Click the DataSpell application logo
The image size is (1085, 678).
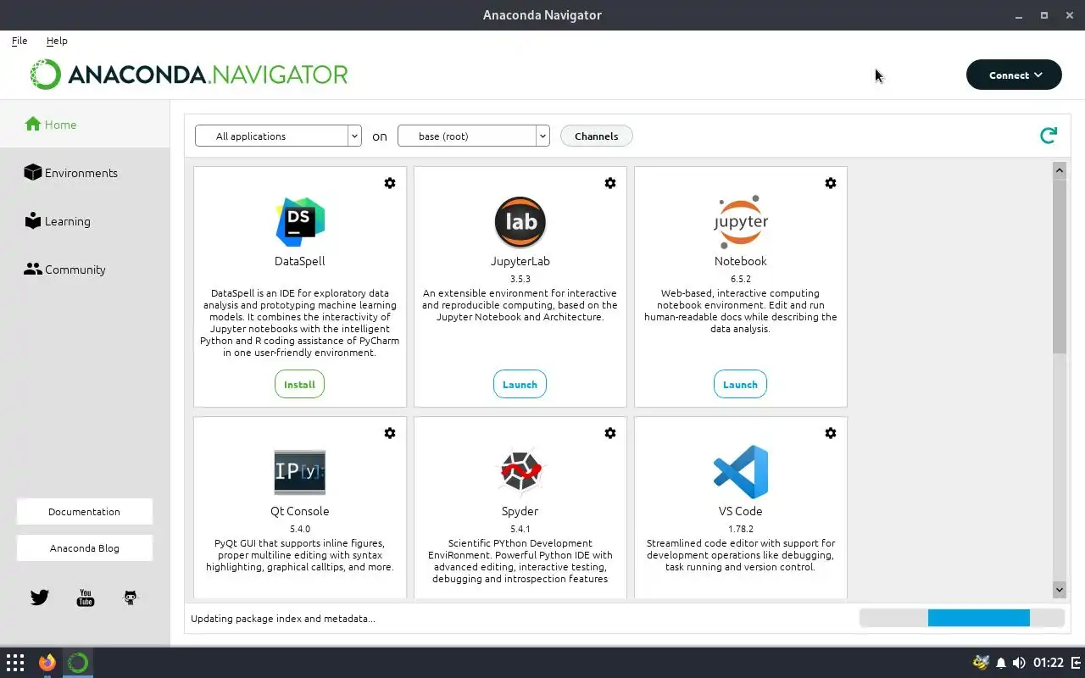[x=300, y=222]
